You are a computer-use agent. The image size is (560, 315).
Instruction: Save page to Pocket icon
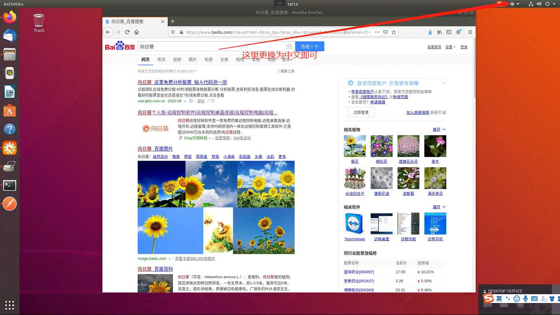[x=386, y=32]
